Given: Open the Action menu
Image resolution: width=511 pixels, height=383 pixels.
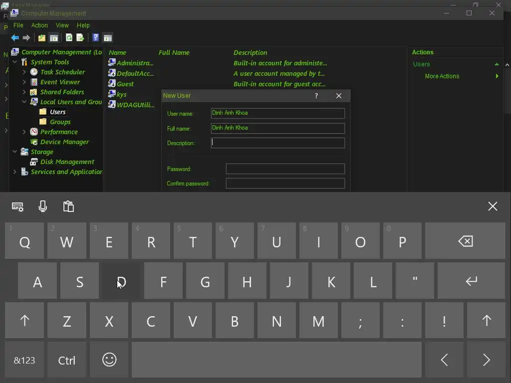Looking at the screenshot, I should click(39, 25).
